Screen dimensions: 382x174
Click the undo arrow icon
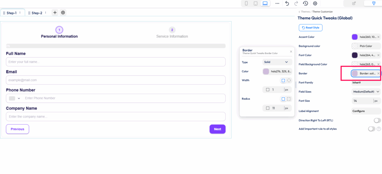287,3
